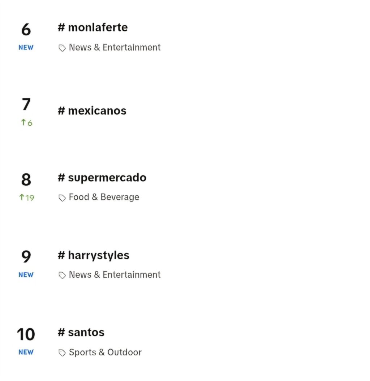Click rank number 8
Viewport: 370px width, 381px height.
pyautogui.click(x=26, y=179)
